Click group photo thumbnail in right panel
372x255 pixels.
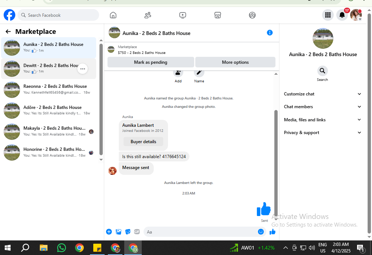coord(323,38)
